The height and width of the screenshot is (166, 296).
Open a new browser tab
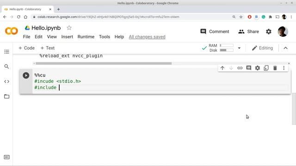pyautogui.click(x=58, y=9)
